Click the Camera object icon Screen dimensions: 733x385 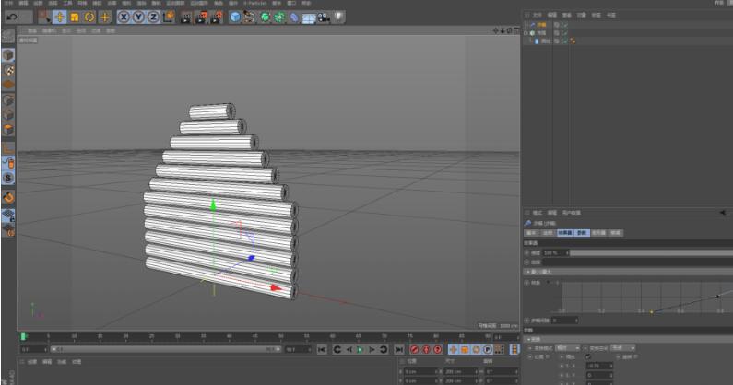[x=323, y=17]
